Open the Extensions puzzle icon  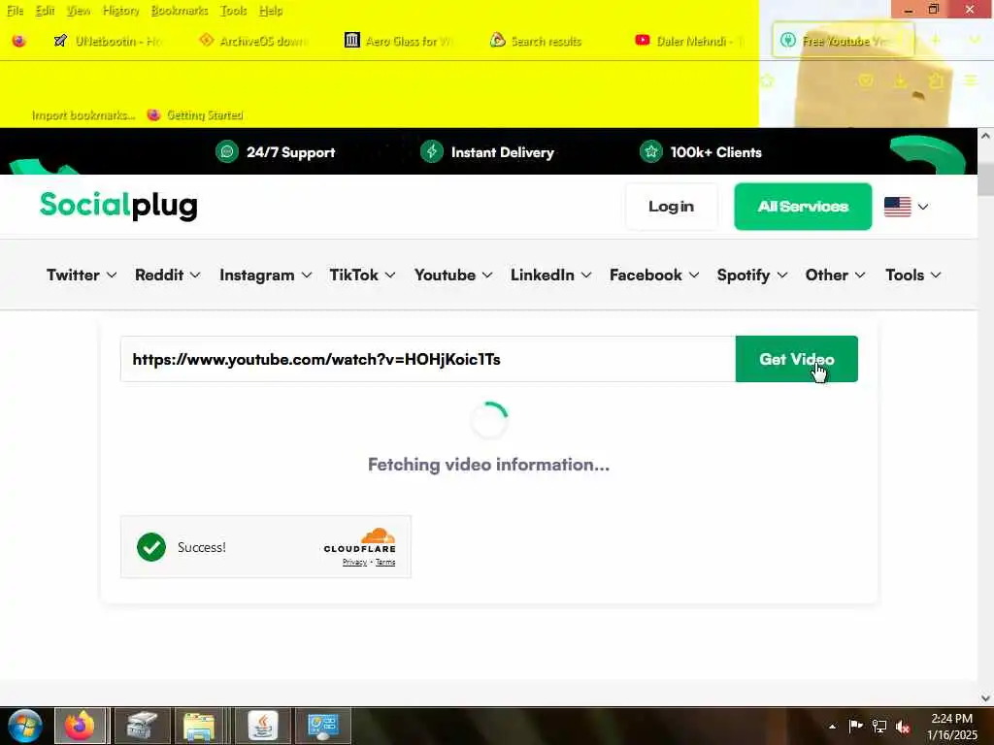[936, 81]
